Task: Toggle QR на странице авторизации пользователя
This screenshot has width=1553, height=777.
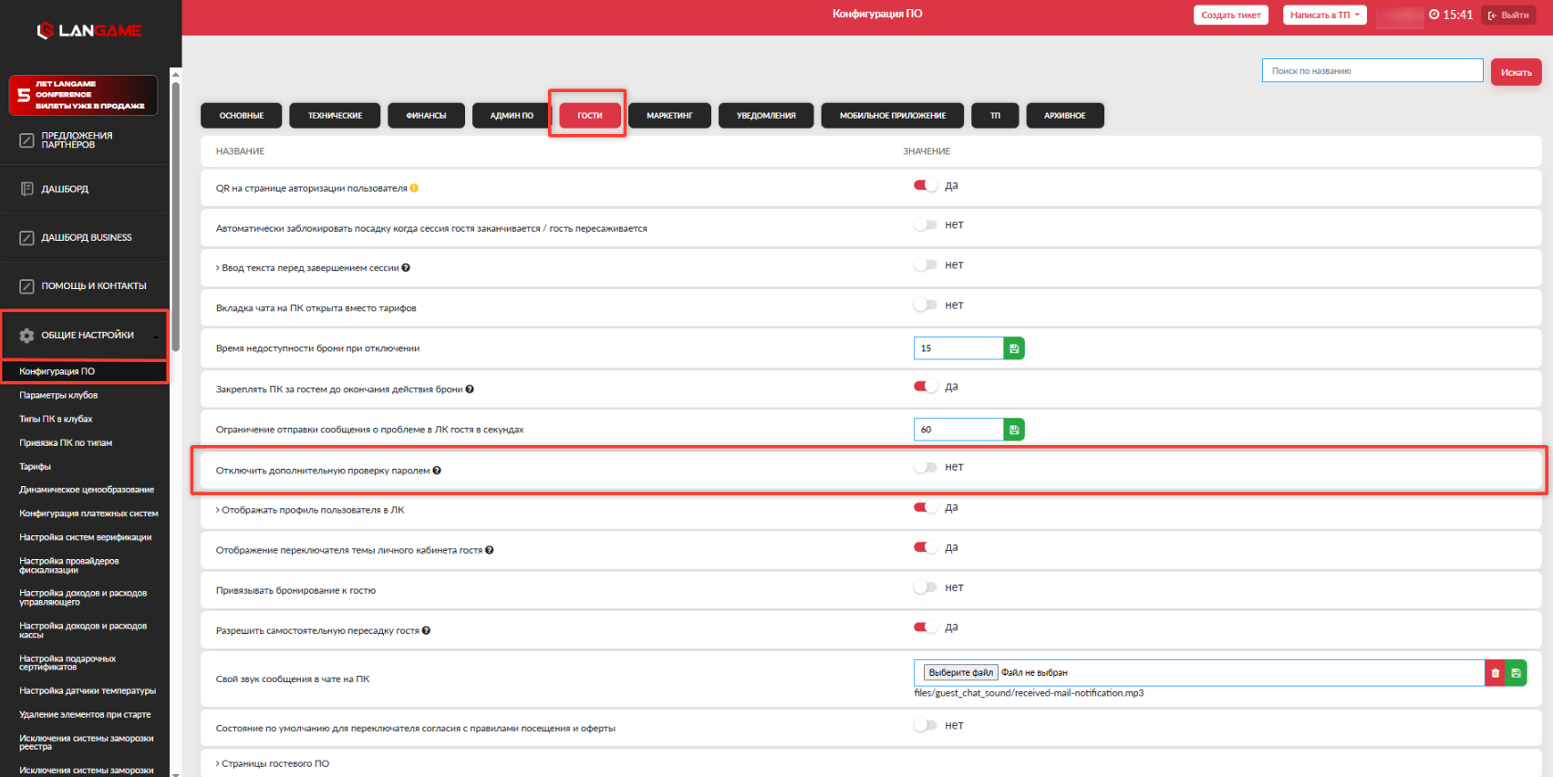Action: (926, 185)
